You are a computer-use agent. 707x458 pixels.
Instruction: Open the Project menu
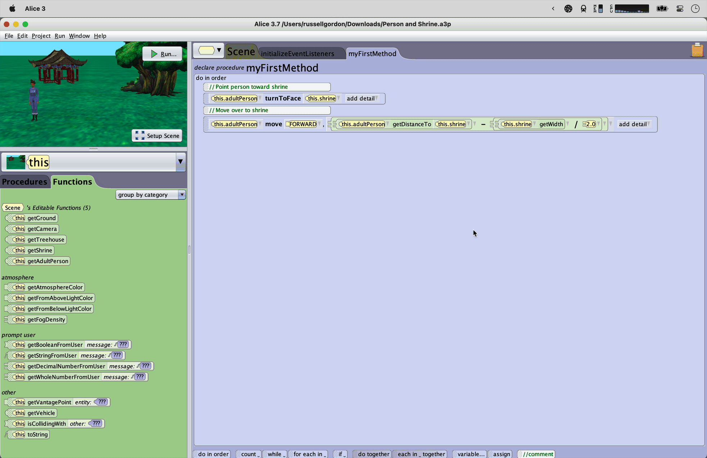(41, 36)
